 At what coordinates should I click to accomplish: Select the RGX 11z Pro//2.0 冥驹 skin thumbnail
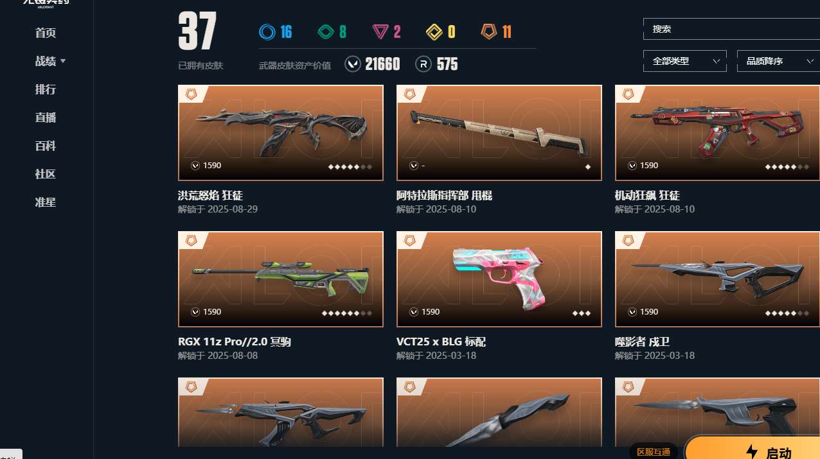click(281, 279)
